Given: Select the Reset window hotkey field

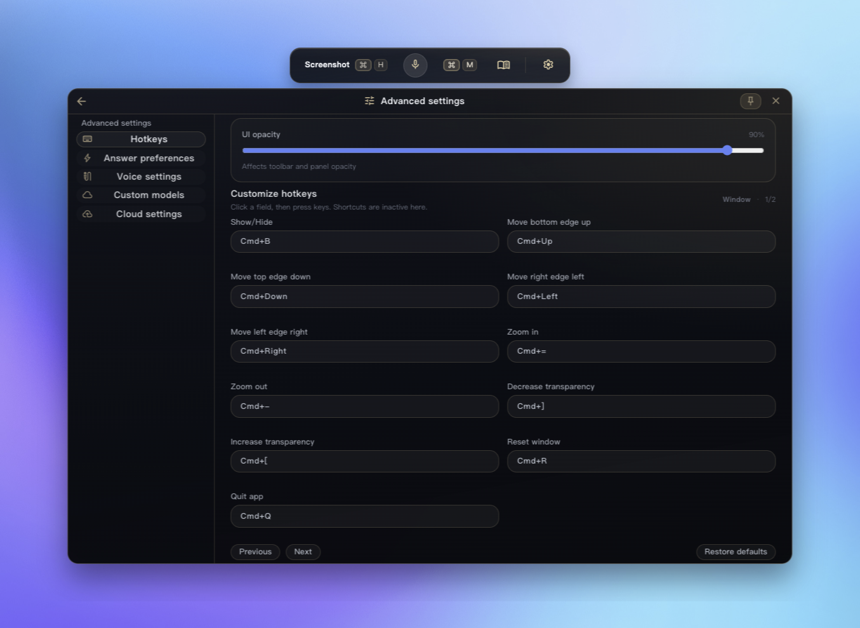Looking at the screenshot, I should point(641,461).
